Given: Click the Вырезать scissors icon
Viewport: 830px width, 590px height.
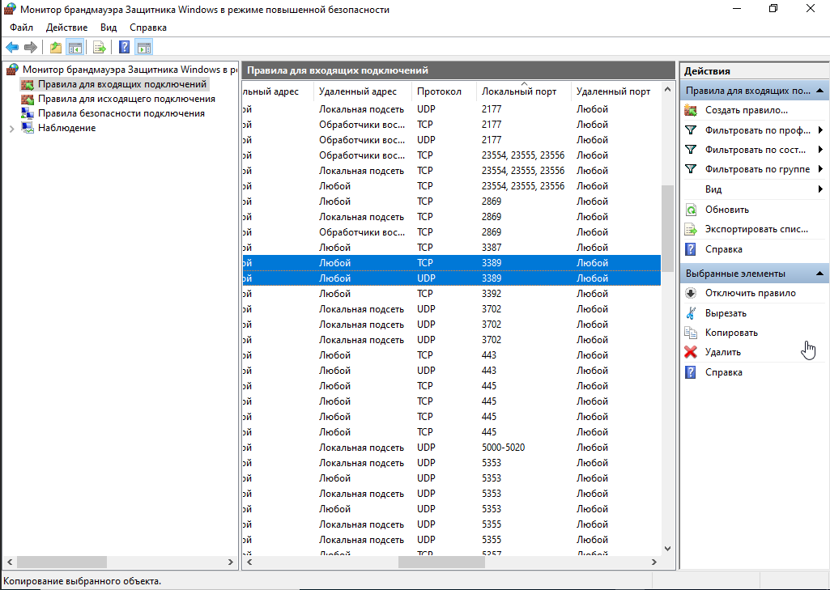Looking at the screenshot, I should pyautogui.click(x=691, y=313).
